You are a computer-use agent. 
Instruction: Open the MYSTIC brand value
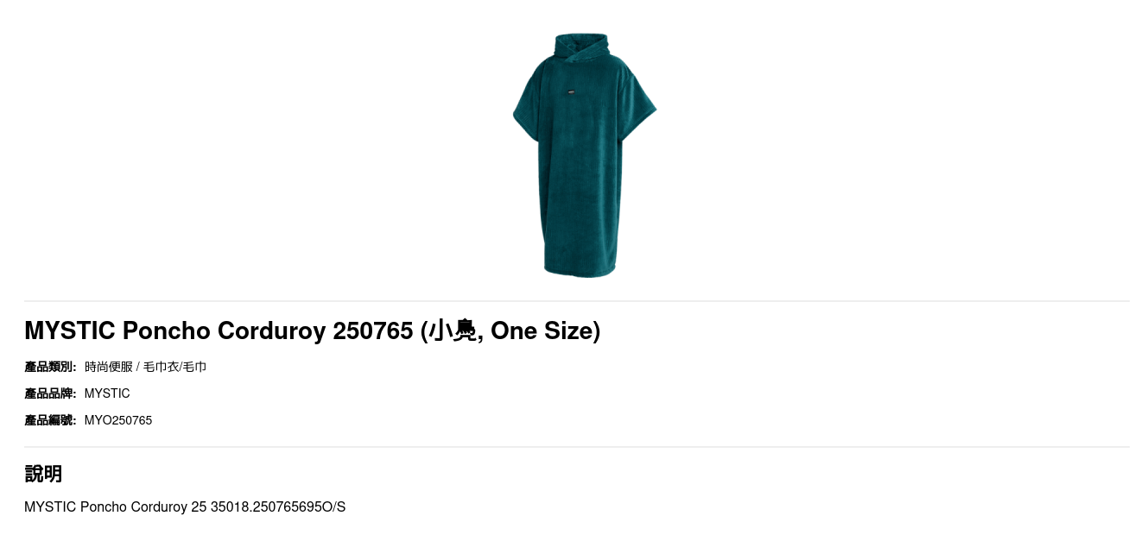(x=107, y=393)
